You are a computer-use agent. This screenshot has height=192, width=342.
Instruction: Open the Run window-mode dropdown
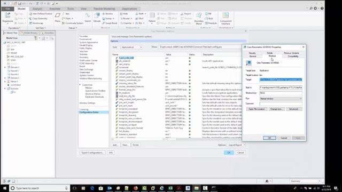click(x=281, y=99)
